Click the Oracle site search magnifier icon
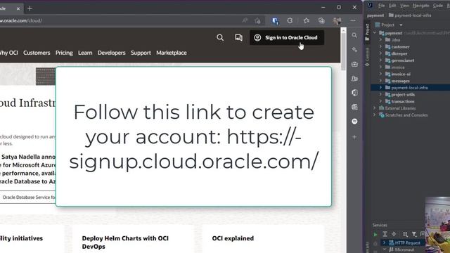 tap(220, 37)
